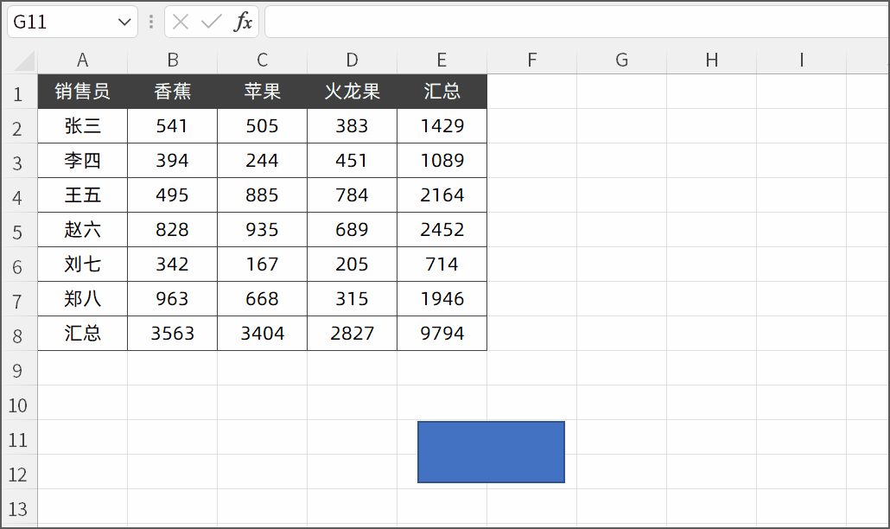Click the cell with value 885
This screenshot has width=890, height=529.
click(262, 195)
